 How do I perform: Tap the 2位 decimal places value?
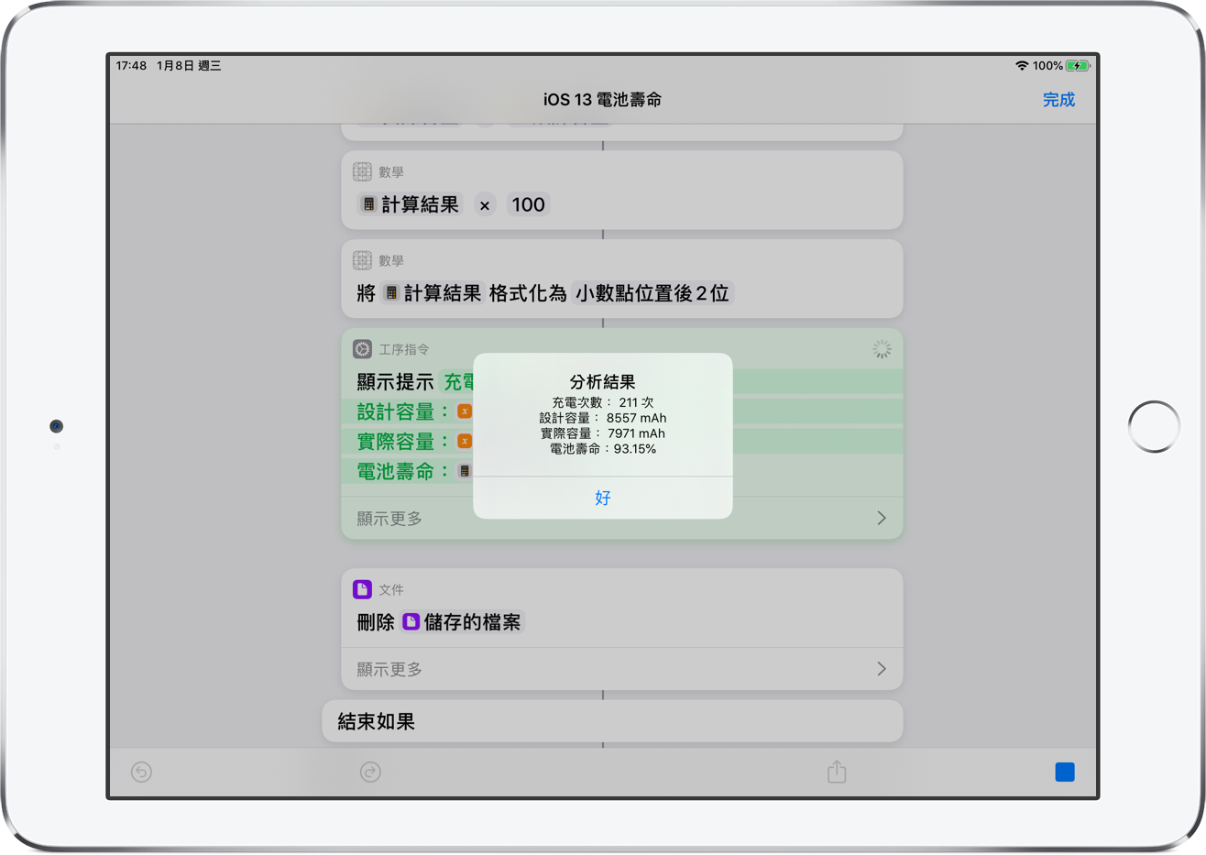(713, 293)
